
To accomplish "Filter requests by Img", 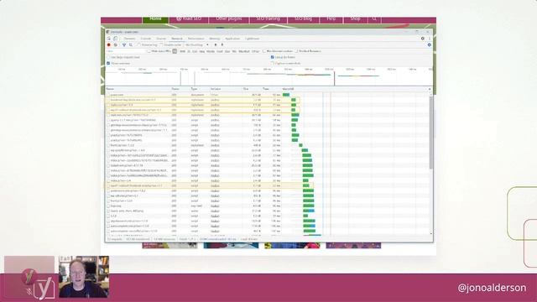I will pyautogui.click(x=201, y=51).
